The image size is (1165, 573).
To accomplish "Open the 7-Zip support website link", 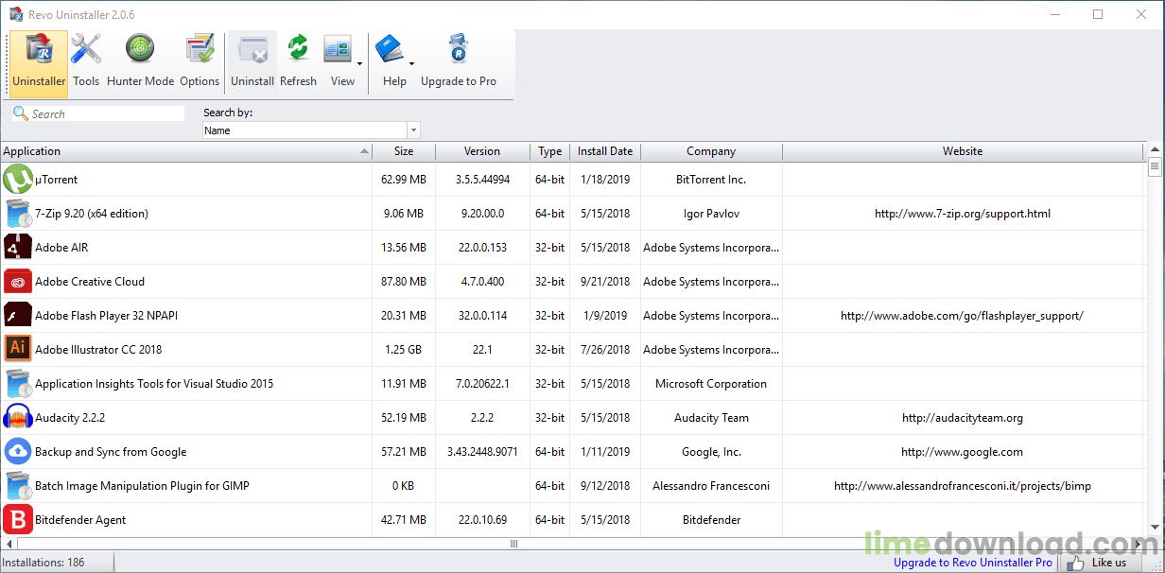I will pos(962,213).
